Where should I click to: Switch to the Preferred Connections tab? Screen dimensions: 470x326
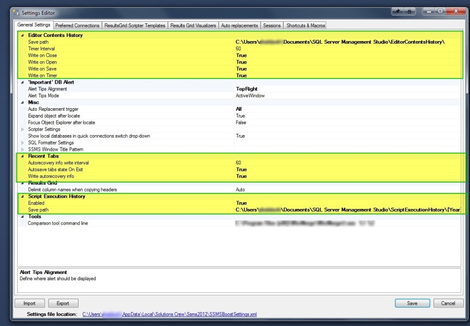77,24
